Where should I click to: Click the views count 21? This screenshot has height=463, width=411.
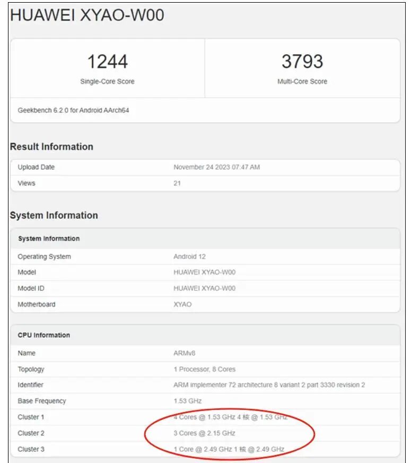pos(177,183)
